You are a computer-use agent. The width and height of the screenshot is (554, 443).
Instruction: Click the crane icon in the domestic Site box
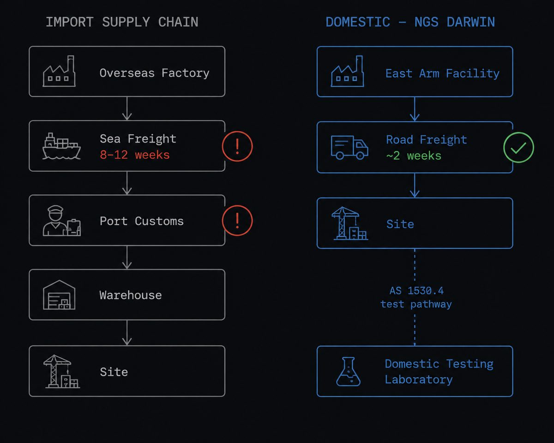[350, 223]
